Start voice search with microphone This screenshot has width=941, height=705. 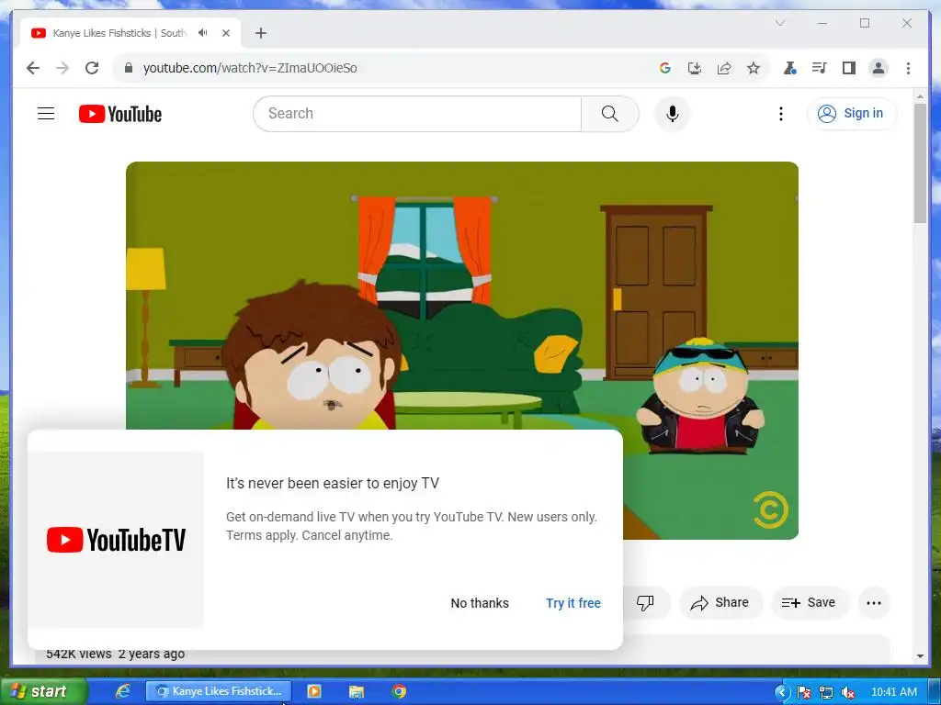pos(673,113)
